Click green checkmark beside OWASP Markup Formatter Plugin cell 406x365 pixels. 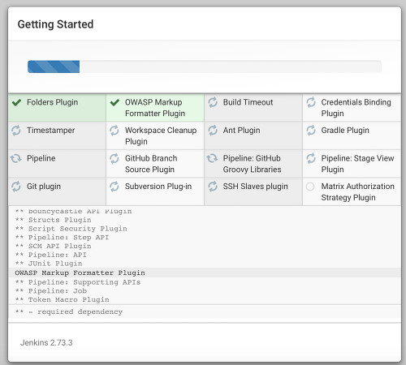(114, 102)
